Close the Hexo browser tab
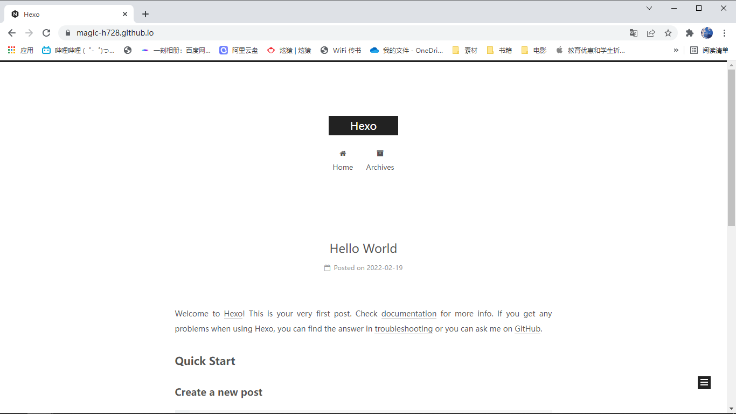Screen dimensions: 736x414 [125, 14]
